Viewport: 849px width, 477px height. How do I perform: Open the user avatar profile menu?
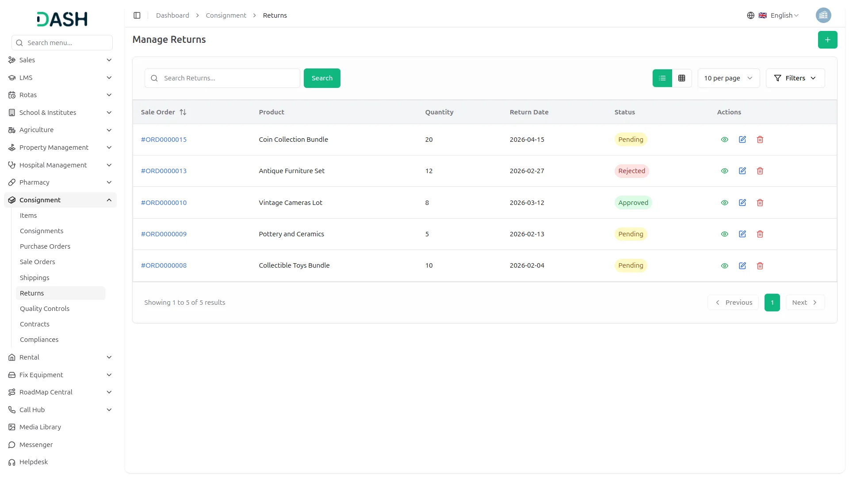(x=823, y=15)
